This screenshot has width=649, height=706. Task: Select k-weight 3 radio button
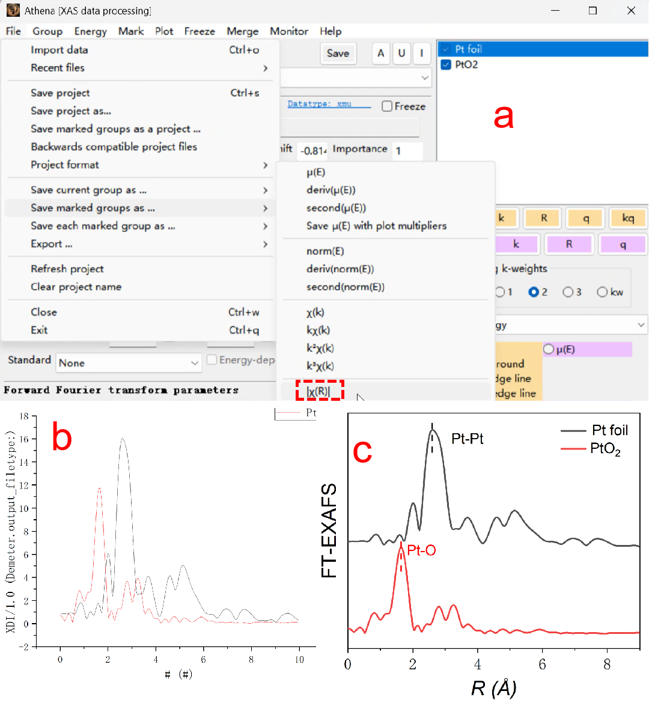pos(568,292)
